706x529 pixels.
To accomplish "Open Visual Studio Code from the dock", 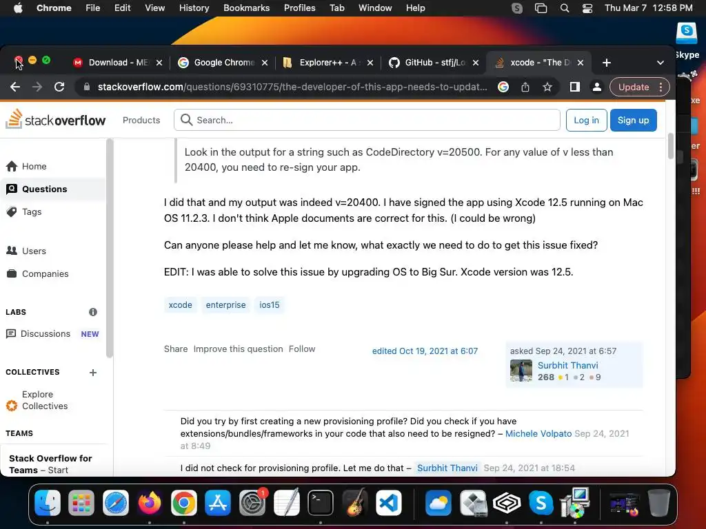I will point(389,502).
